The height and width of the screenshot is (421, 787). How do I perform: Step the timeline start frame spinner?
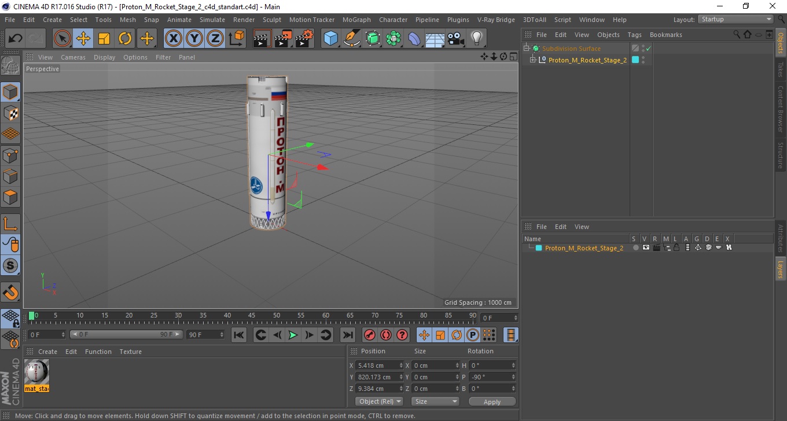click(63, 335)
